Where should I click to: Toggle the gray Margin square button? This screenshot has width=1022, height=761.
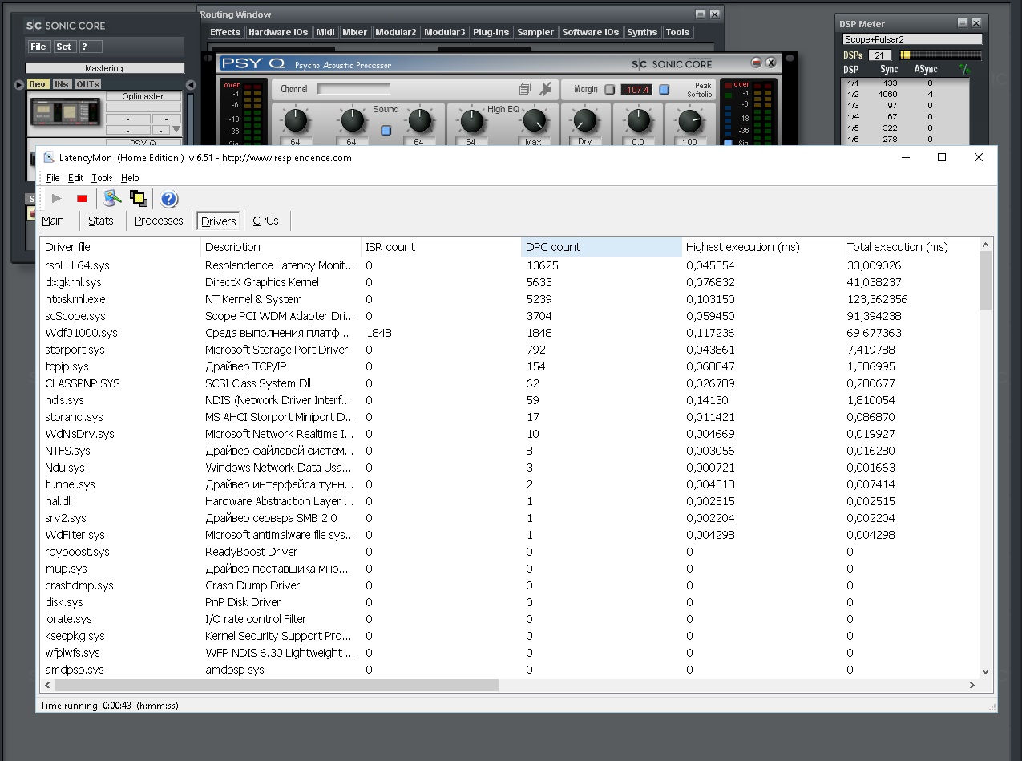pos(609,89)
